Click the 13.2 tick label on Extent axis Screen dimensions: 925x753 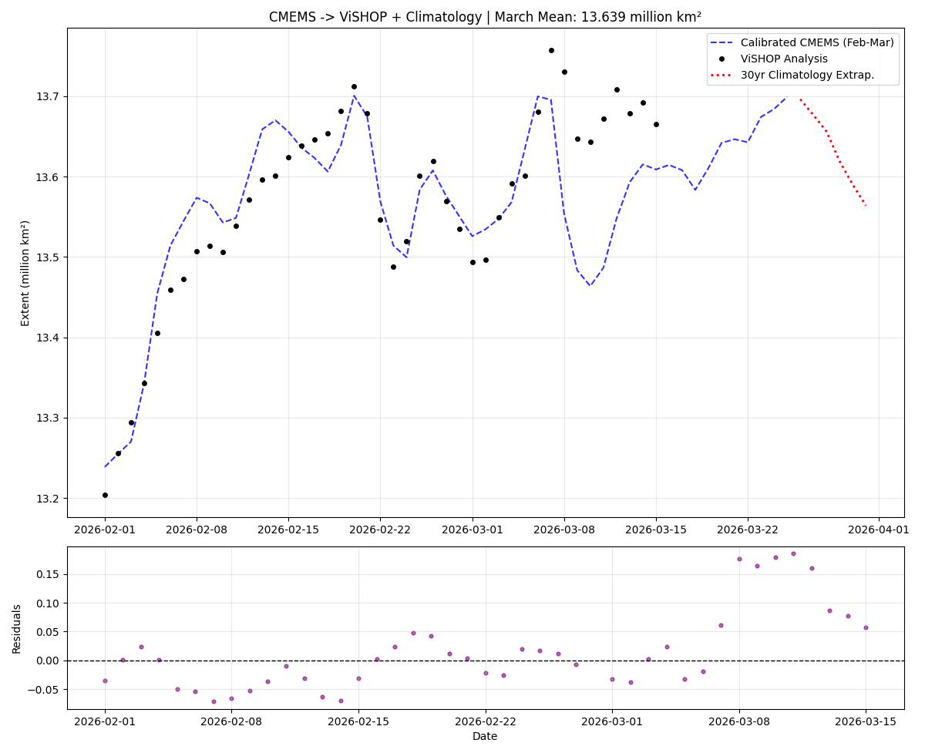pos(48,498)
